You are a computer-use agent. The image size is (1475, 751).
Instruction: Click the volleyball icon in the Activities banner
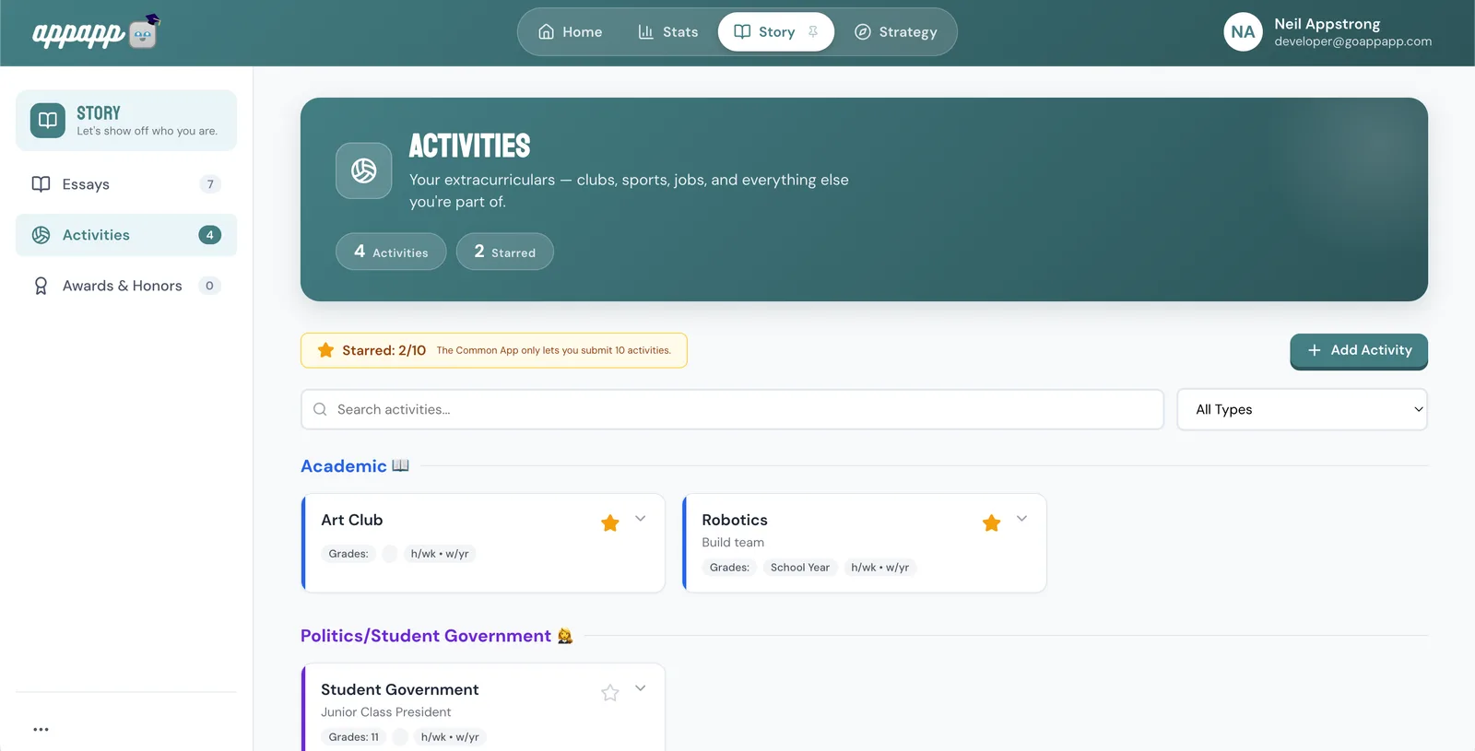coord(363,170)
